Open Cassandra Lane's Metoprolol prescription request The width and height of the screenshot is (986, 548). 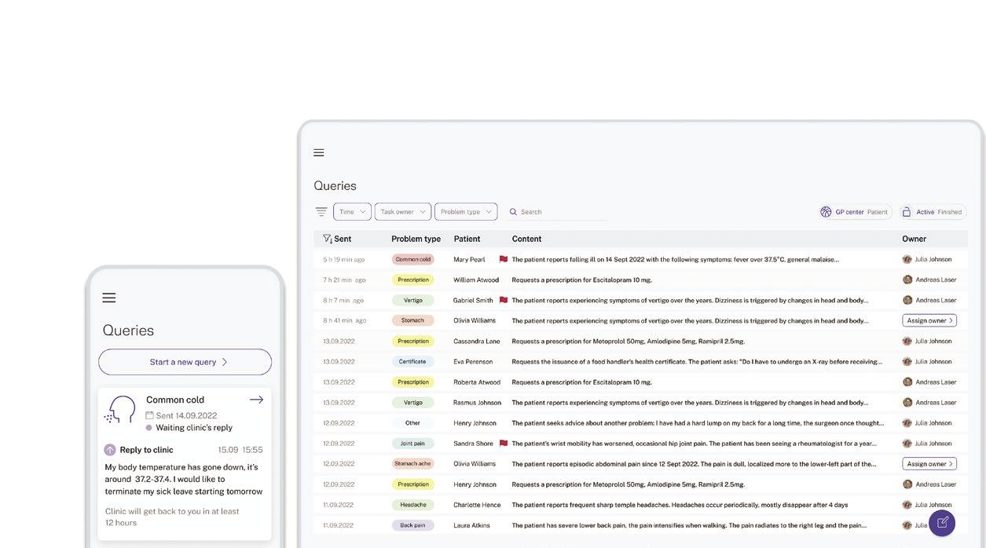point(629,342)
